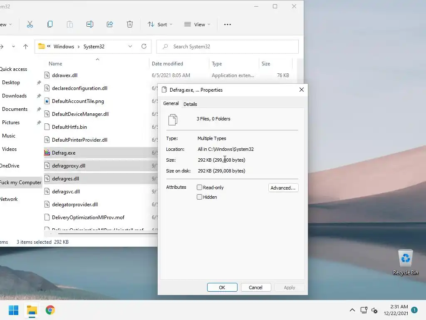
Task: Open the View dropdown menu
Action: pyautogui.click(x=197, y=25)
